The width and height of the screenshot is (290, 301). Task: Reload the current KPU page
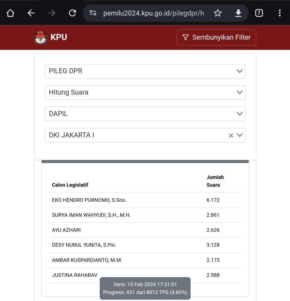pyautogui.click(x=72, y=13)
